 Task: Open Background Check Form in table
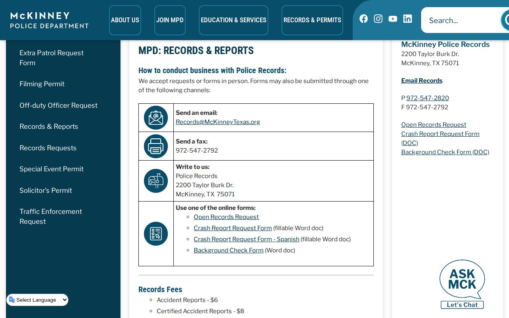pos(229,250)
